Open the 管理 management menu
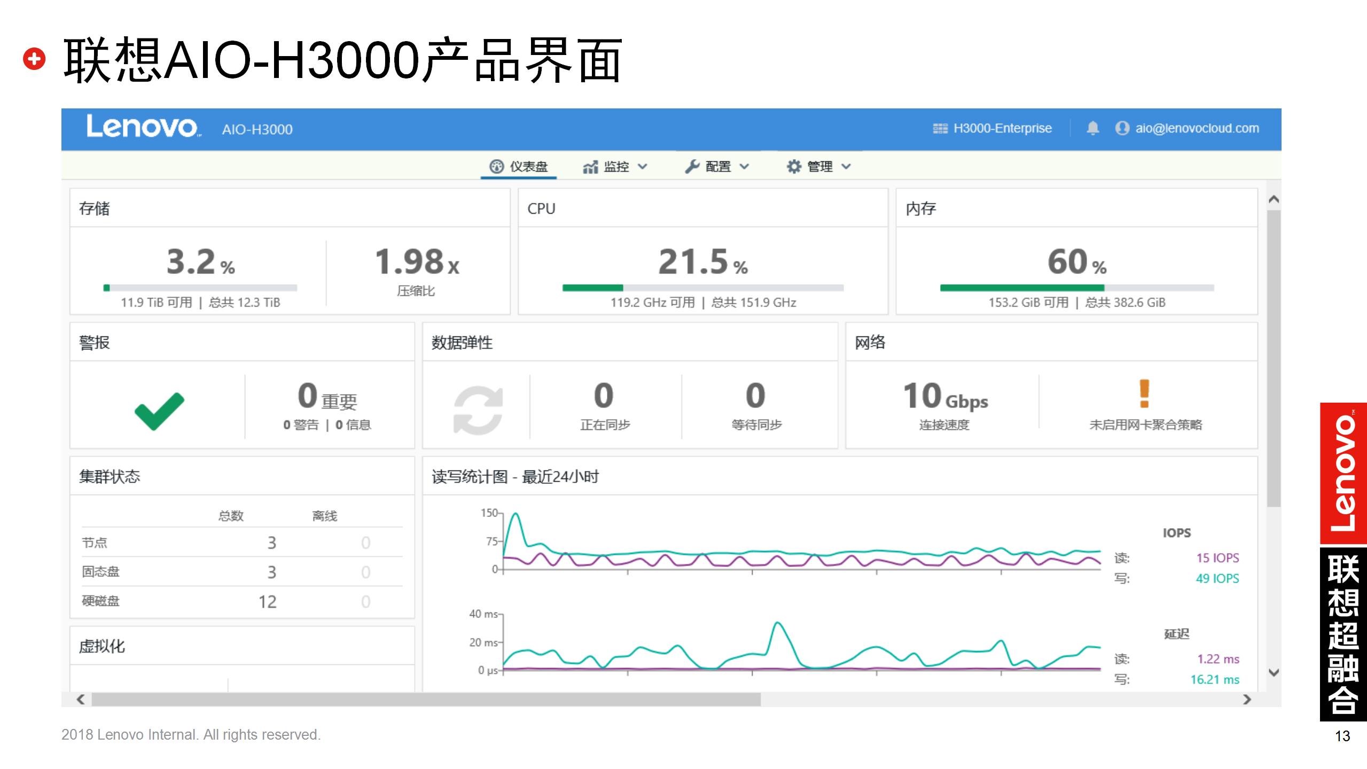Screen dimensions: 1367x769 (819, 167)
